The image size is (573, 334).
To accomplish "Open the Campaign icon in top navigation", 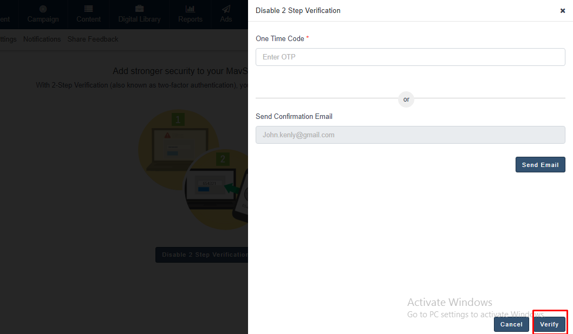I will point(43,9).
